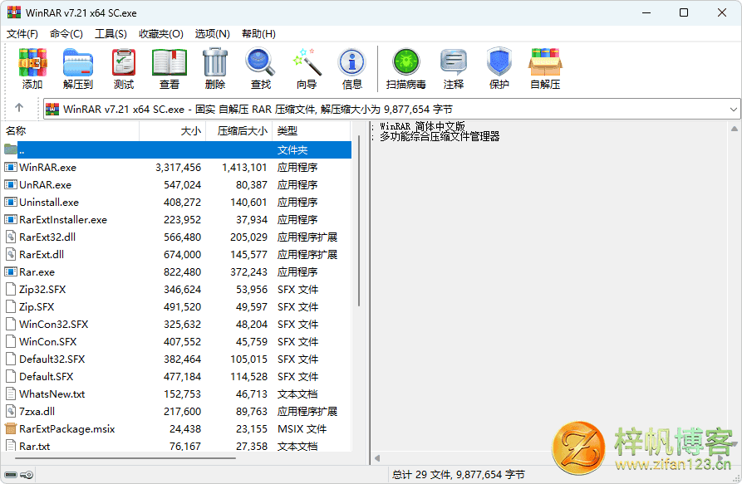Viewport: 742px width, 484px height.
Task: Select the UnRAR.exe file row
Action: click(178, 185)
